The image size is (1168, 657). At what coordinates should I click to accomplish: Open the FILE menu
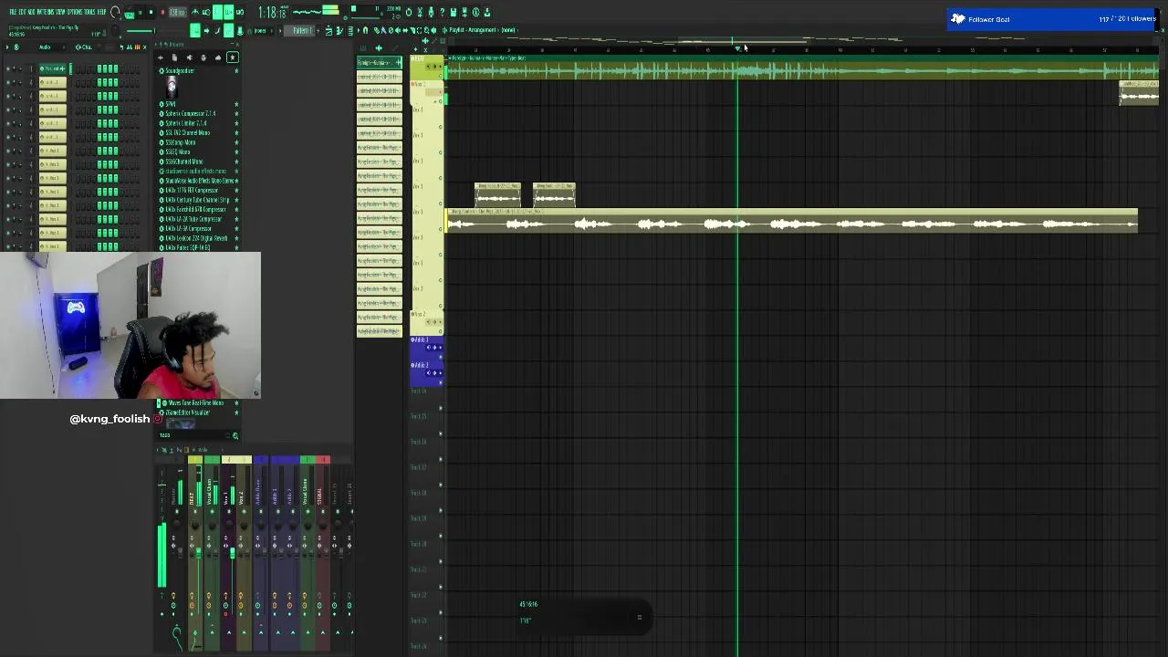coord(13,12)
